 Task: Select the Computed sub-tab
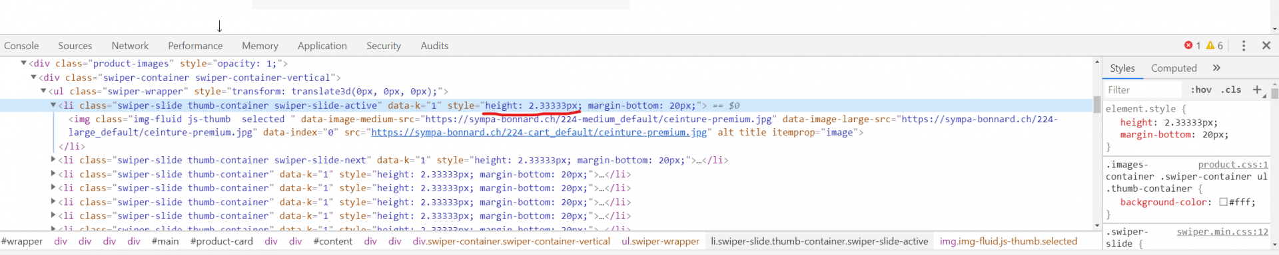click(x=1174, y=68)
